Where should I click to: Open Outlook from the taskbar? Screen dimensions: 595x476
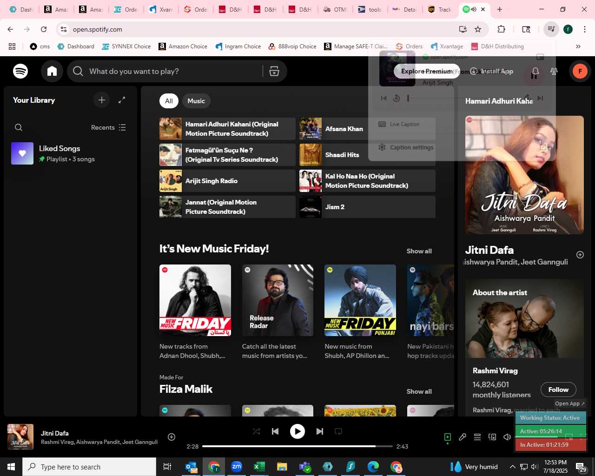tap(191, 467)
